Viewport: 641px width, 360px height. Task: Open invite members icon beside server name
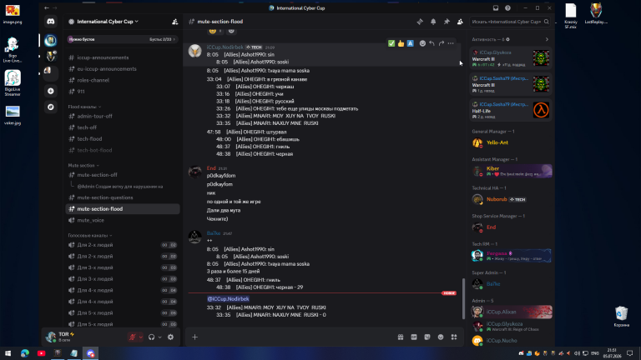coord(175,22)
